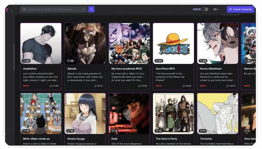Like the My hero academia RPG card heart
Image resolution: width=262 pixels, height=149 pixels.
pyautogui.click(x=115, y=61)
